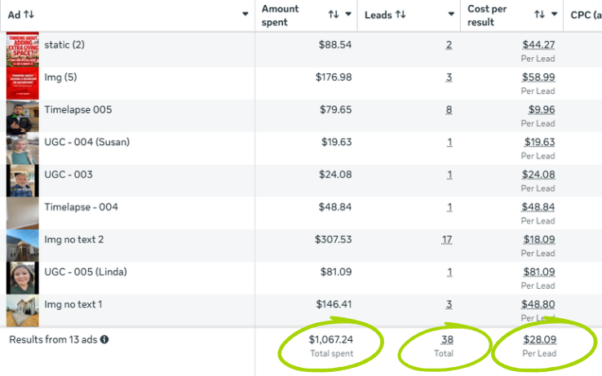
Task: Click the leads count 3 for Img (5)
Action: coord(449,77)
